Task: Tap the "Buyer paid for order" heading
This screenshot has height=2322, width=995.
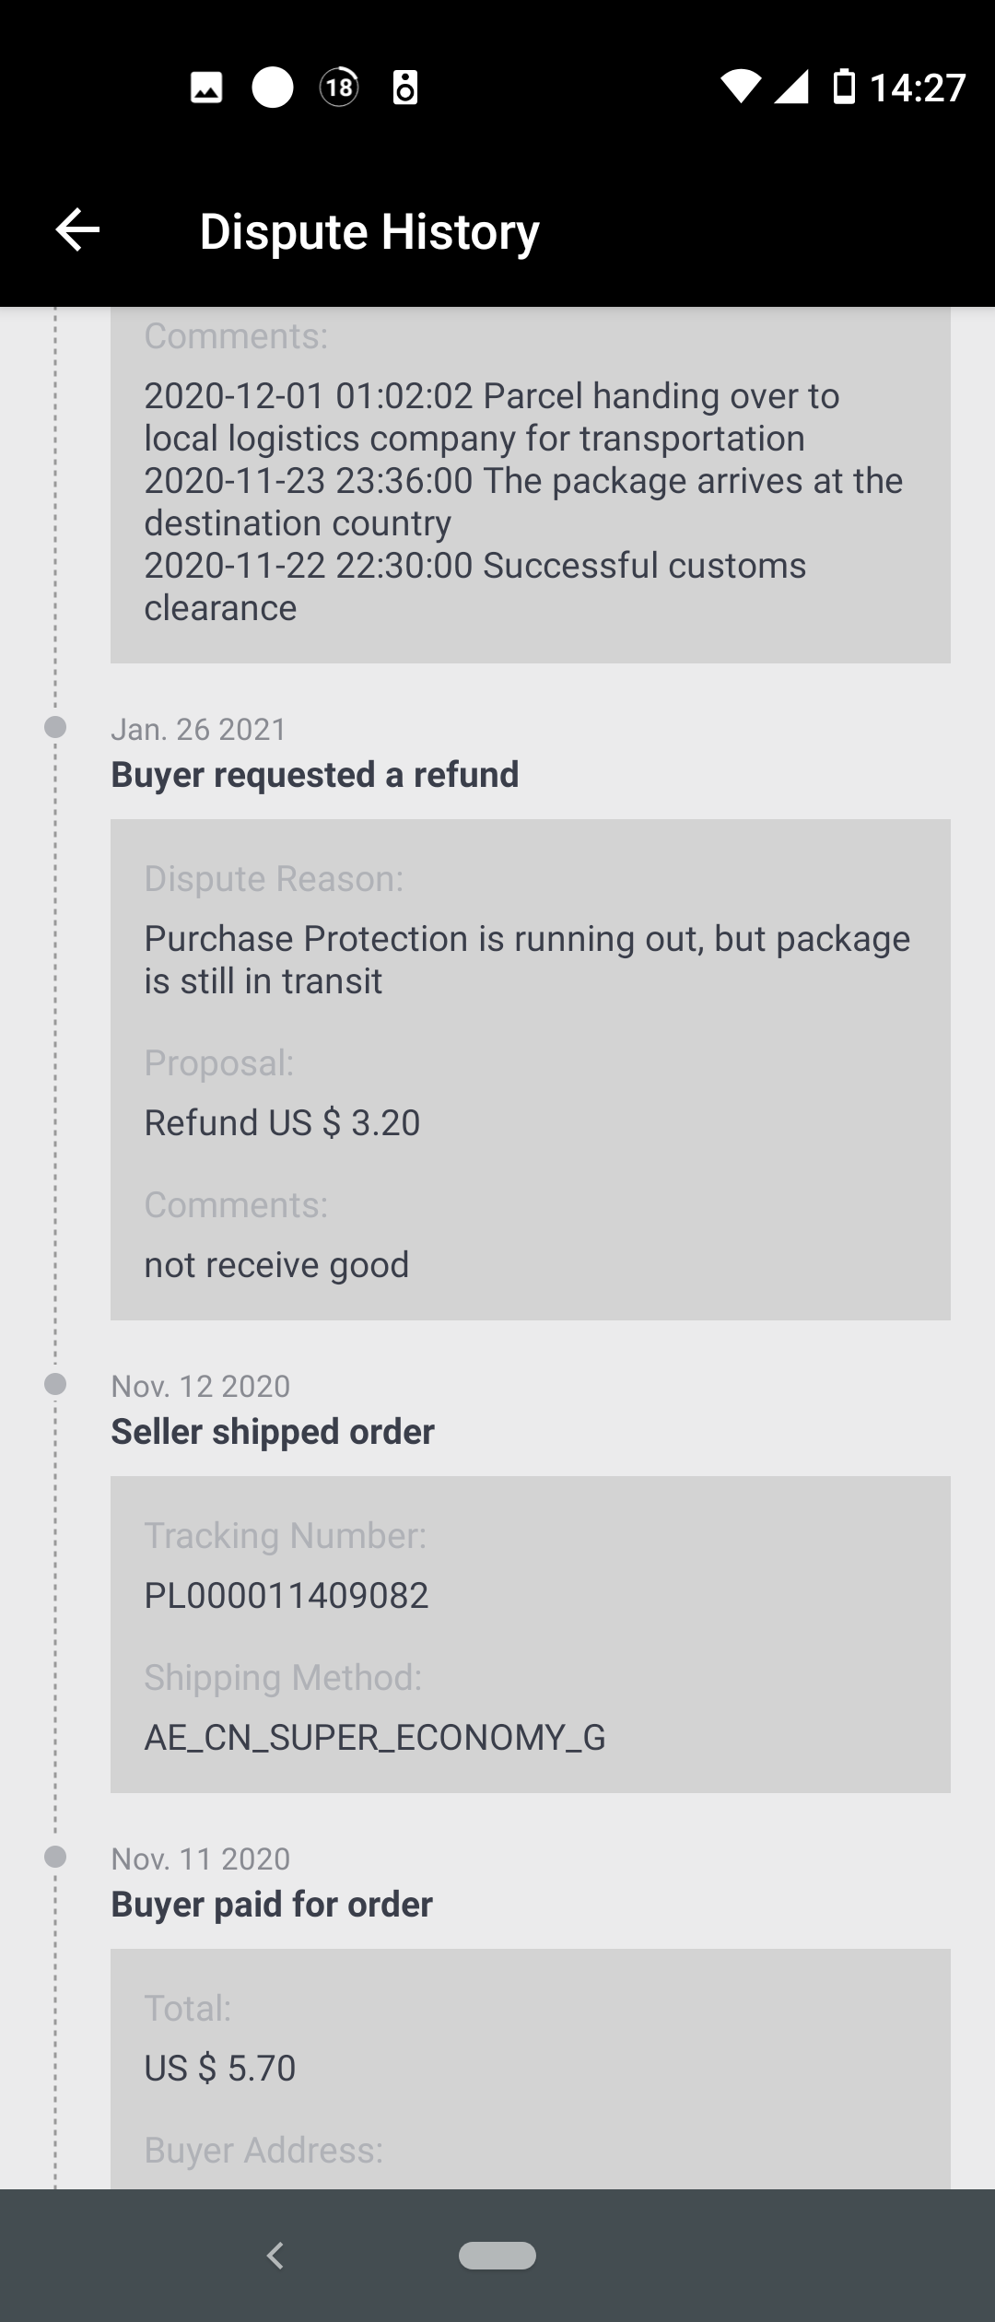Action: [x=272, y=1905]
